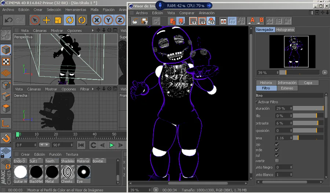This screenshot has height=193, width=330.
Task: Switch to the Histograma tab
Action: (285, 30)
